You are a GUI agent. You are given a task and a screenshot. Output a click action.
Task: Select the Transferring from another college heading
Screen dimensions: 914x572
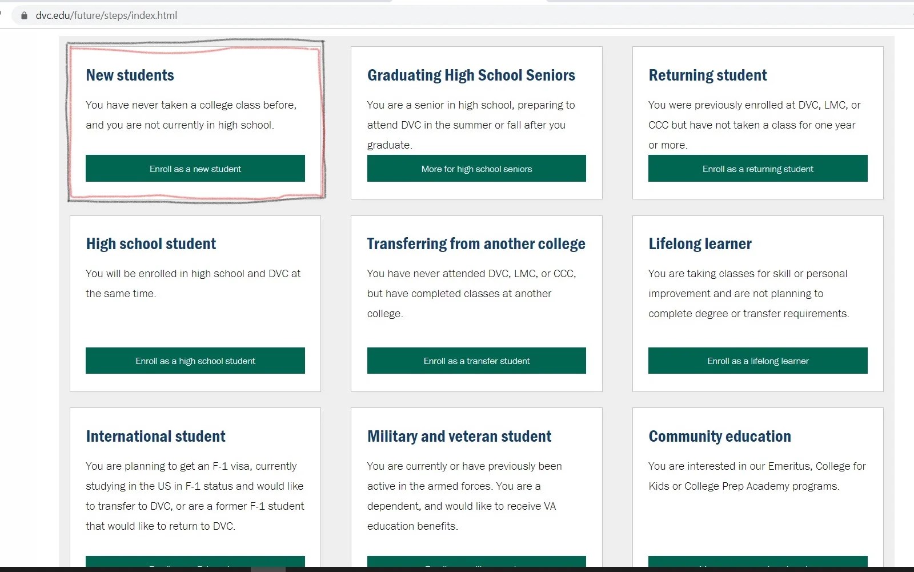tap(476, 243)
